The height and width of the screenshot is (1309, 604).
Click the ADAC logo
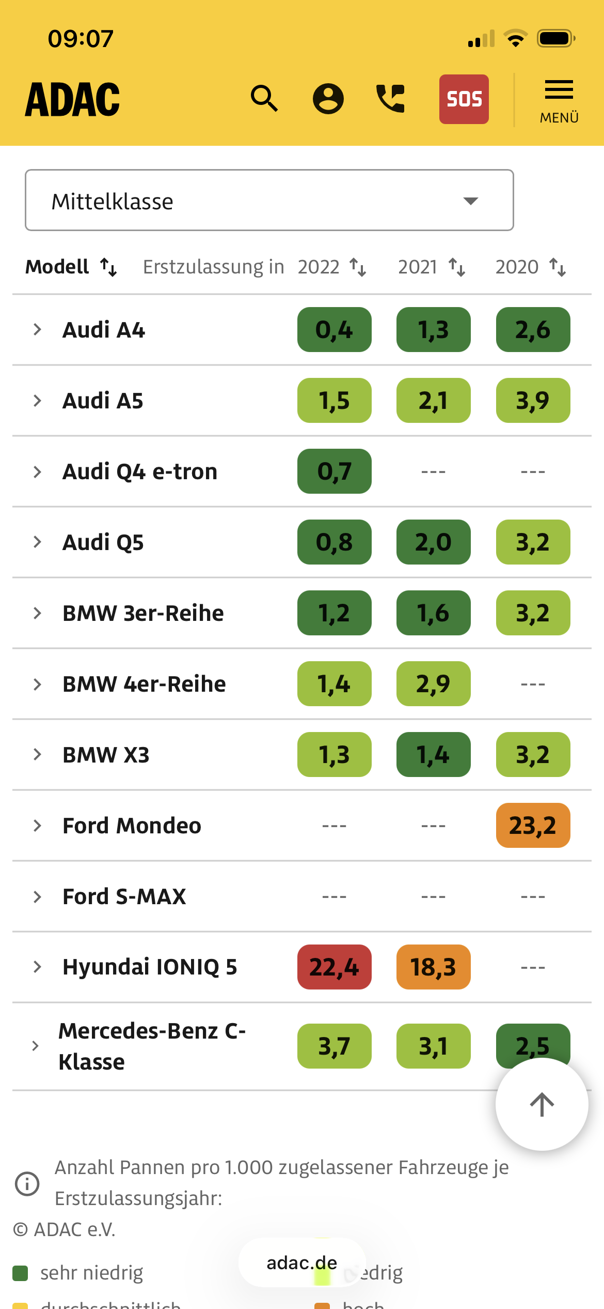pos(73,99)
